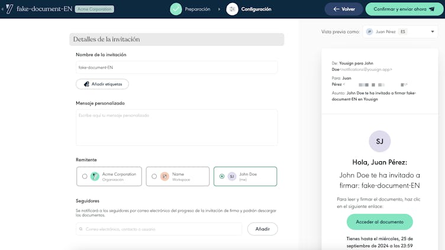
Task: Click the large SJ avatar in email preview
Action: click(380, 141)
